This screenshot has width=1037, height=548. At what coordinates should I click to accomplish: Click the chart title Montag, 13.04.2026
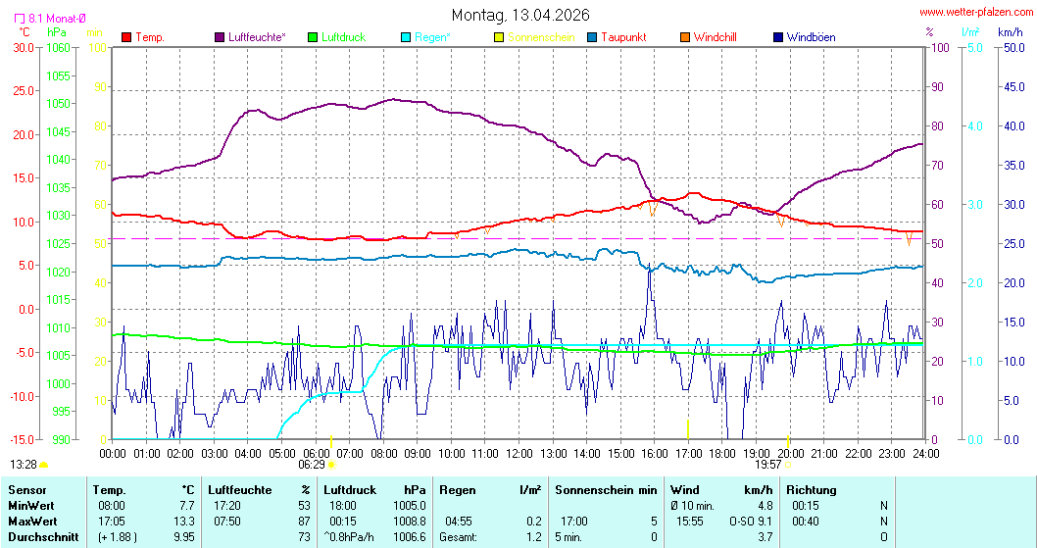(x=520, y=16)
